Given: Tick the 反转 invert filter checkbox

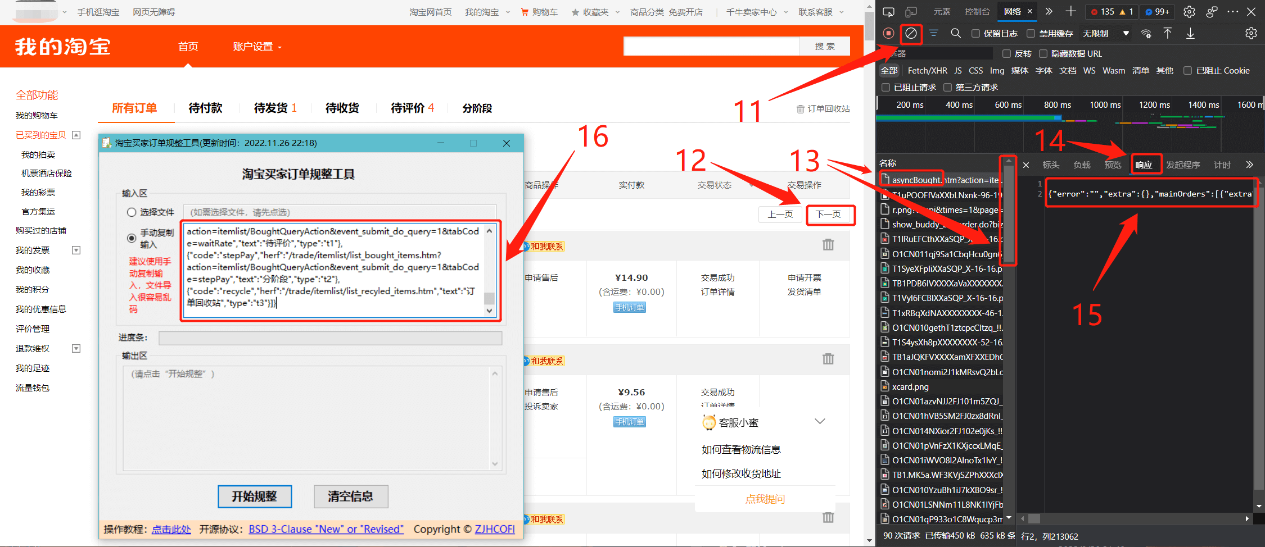Looking at the screenshot, I should (x=1006, y=54).
